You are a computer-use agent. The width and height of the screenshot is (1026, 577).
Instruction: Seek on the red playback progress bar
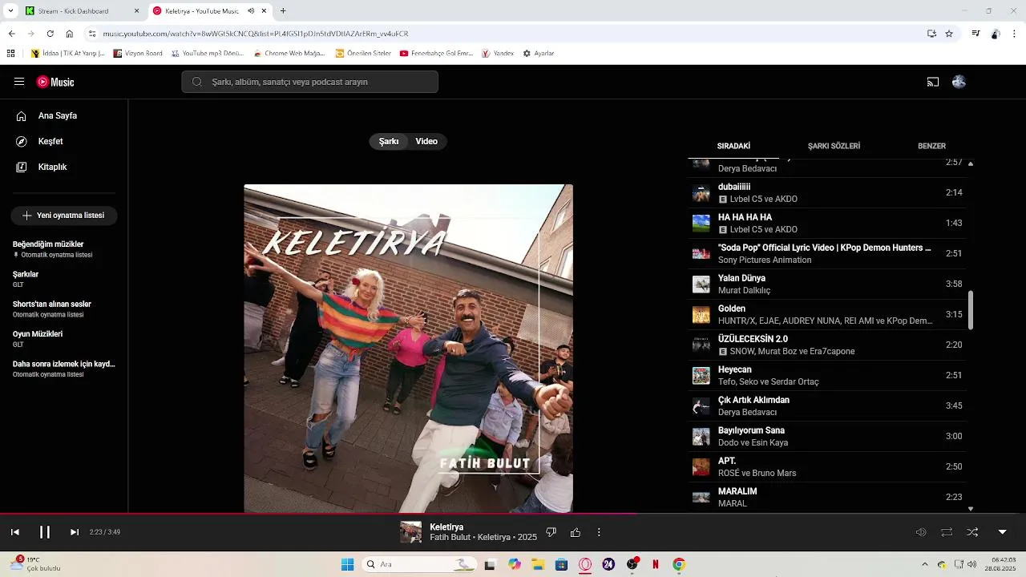[x=513, y=514]
